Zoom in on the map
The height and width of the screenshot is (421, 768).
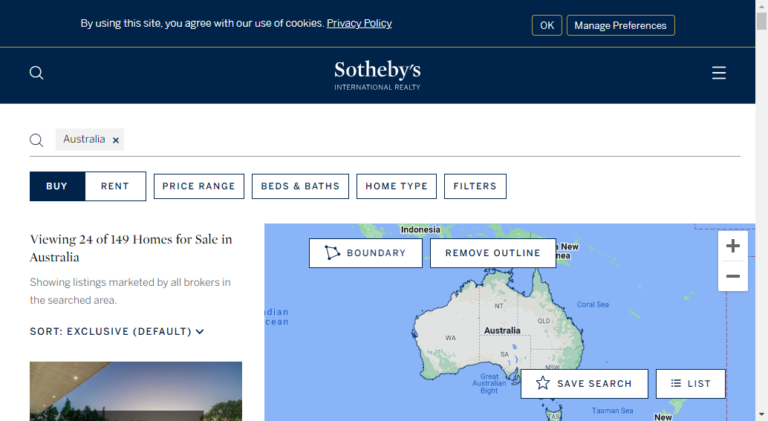pyautogui.click(x=733, y=246)
